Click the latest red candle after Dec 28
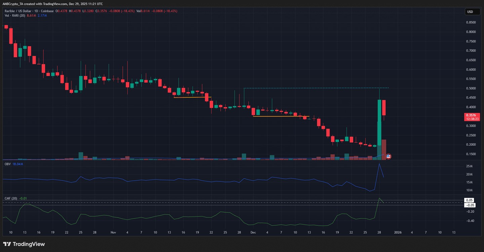This screenshot has height=252, width=484. pos(384,108)
